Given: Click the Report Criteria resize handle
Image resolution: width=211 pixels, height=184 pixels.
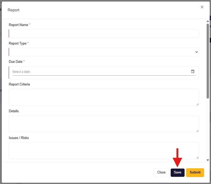Looking at the screenshot, I should tap(197, 104).
